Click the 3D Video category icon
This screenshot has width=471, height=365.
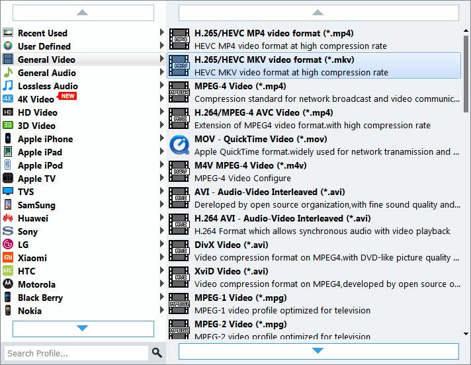[x=8, y=126]
